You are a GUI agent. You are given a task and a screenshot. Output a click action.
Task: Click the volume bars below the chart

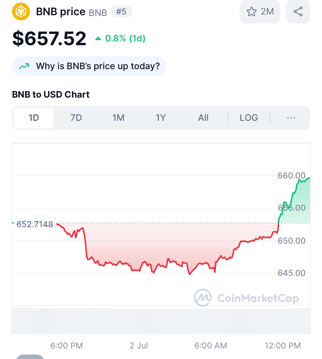tap(161, 321)
